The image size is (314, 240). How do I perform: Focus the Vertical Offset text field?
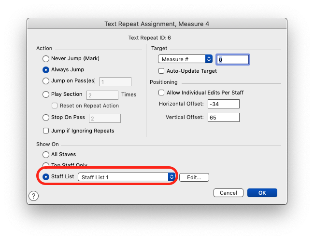point(223,117)
